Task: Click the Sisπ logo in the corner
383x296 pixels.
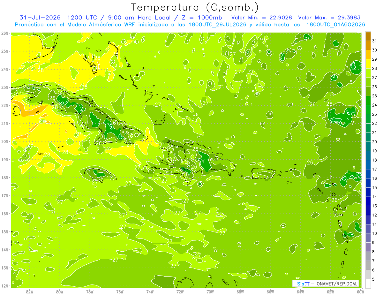Action: pyautogui.click(x=303, y=284)
